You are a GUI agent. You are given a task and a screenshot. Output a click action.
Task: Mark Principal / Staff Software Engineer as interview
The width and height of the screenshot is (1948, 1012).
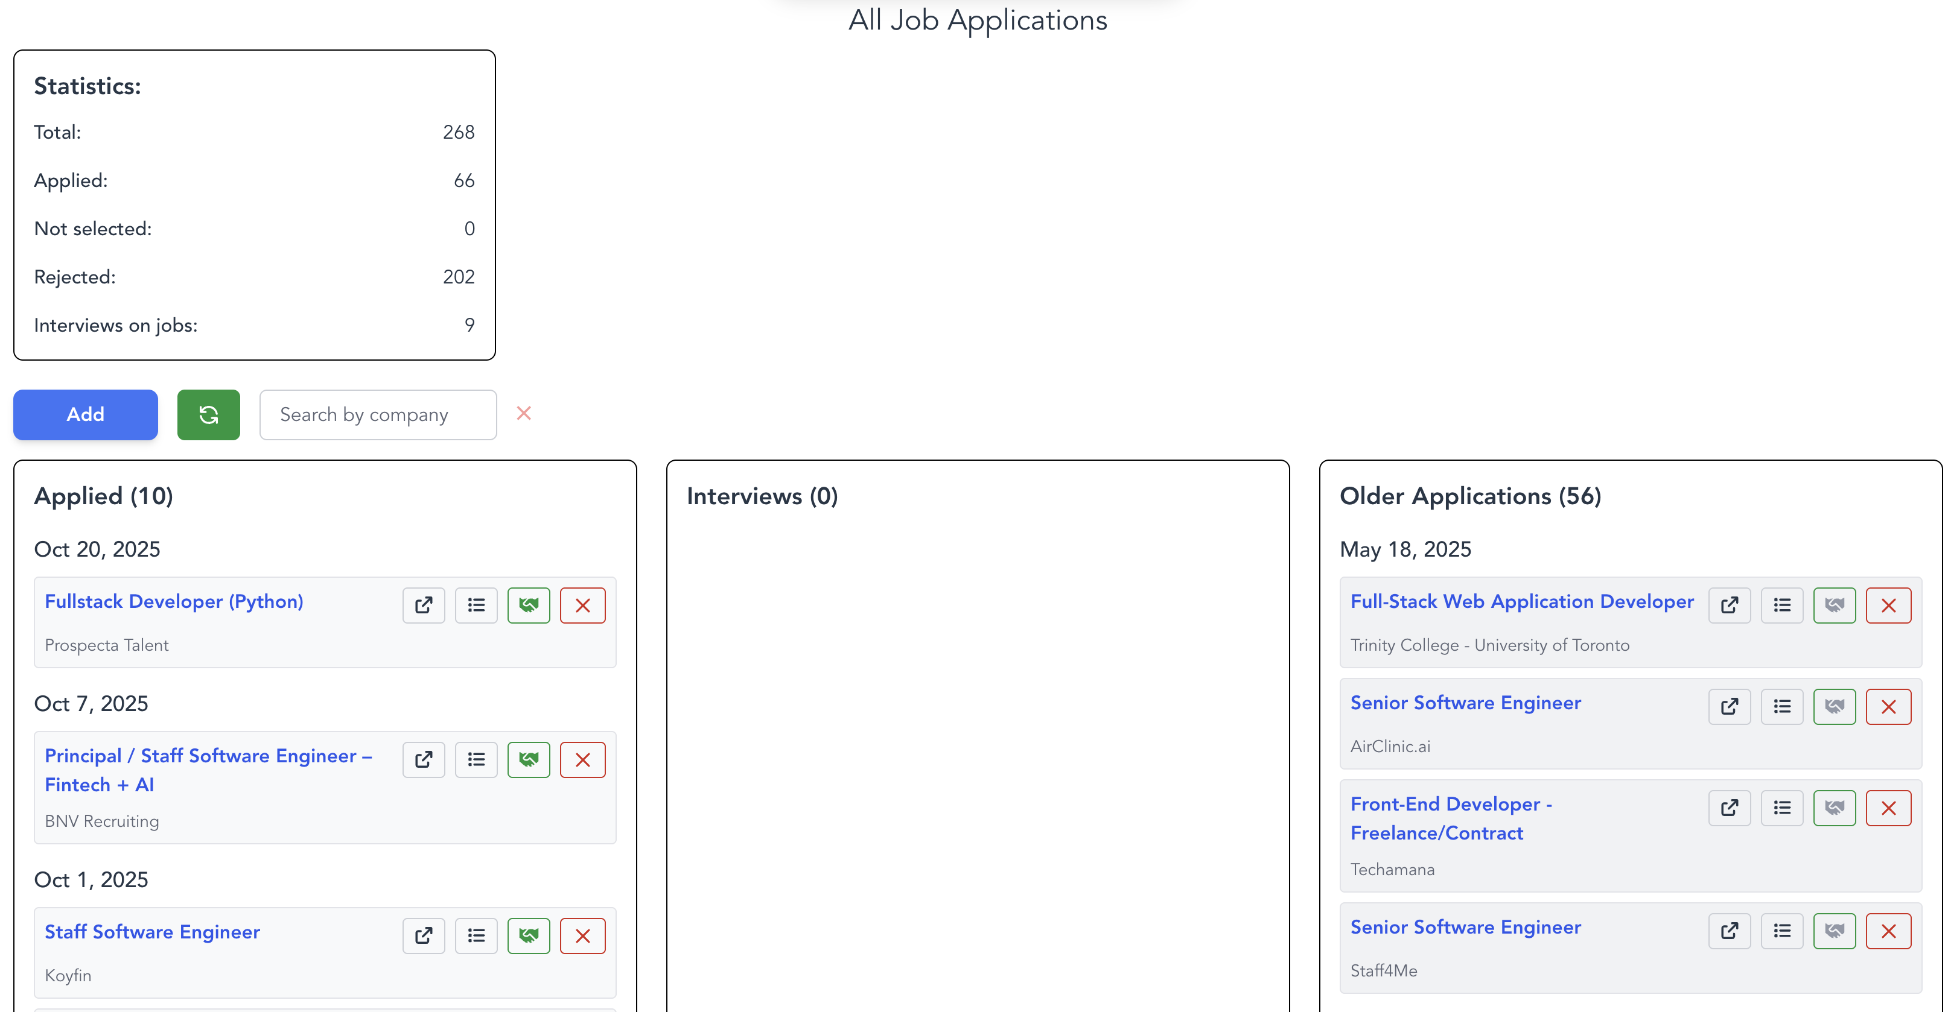pyautogui.click(x=529, y=759)
